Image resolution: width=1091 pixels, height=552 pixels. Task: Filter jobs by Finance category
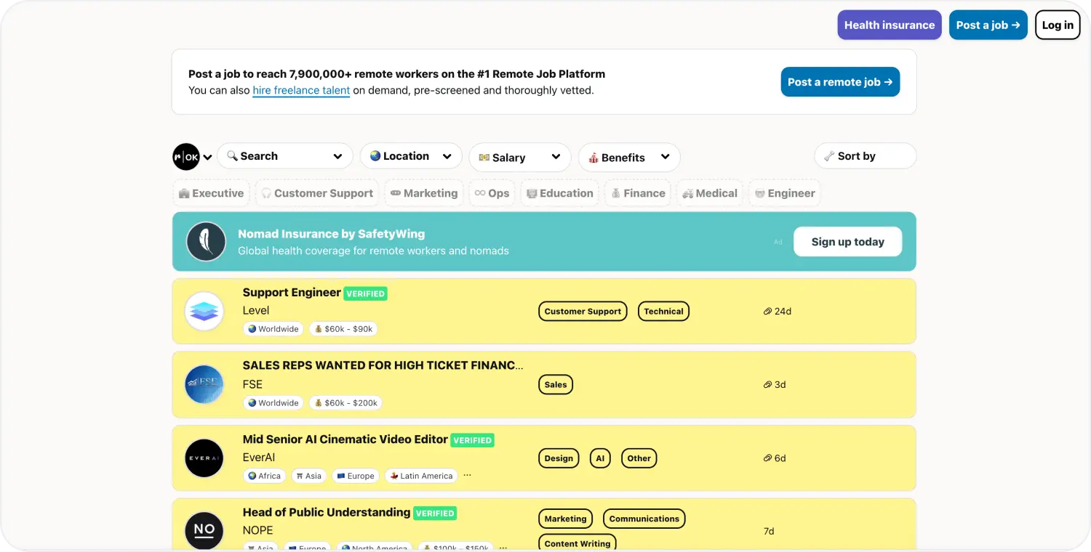(638, 193)
